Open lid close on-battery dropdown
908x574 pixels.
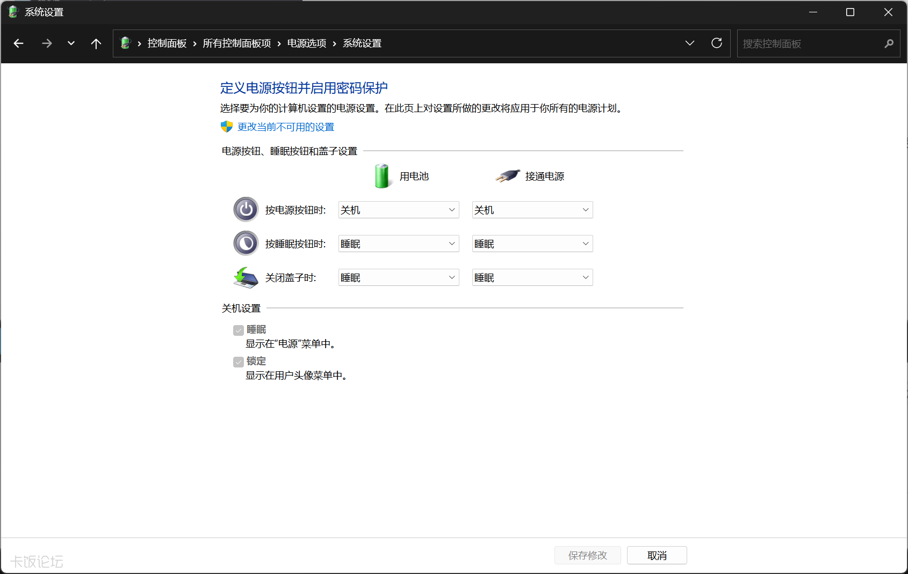point(399,277)
